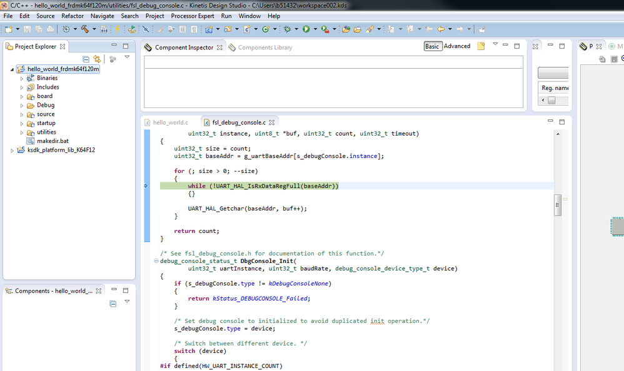Image resolution: width=624 pixels, height=371 pixels.
Task: Click the yellow Back arrow icon
Action: pyautogui.click(x=441, y=29)
